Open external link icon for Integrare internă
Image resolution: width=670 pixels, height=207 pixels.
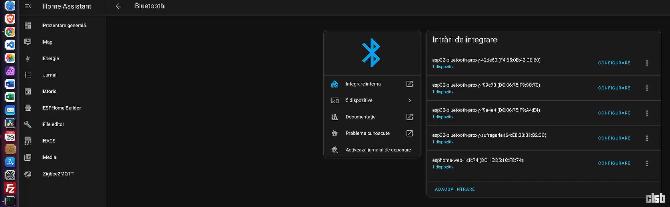pos(409,84)
